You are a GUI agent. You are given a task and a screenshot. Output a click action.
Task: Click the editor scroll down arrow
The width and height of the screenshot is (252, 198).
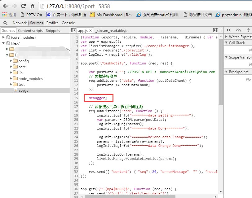pos(221,191)
